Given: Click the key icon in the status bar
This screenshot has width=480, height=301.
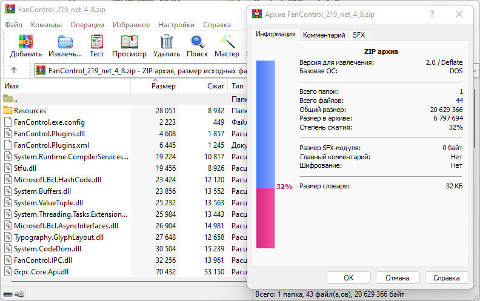Looking at the screenshot, I should [x=19, y=294].
